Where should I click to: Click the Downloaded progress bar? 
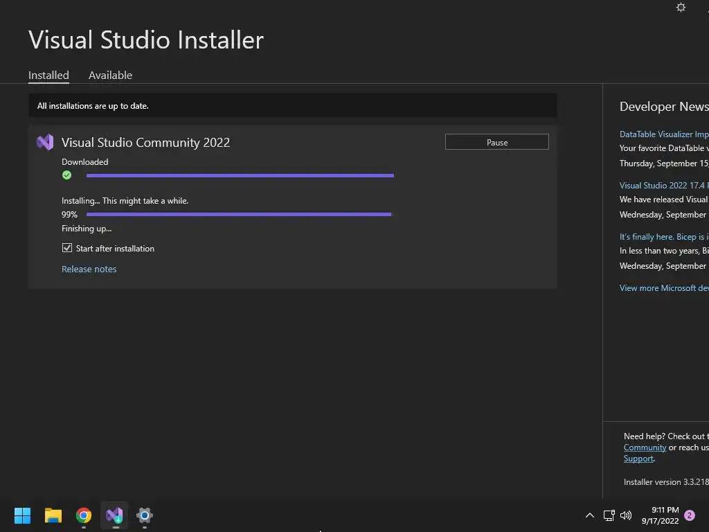[x=240, y=175]
